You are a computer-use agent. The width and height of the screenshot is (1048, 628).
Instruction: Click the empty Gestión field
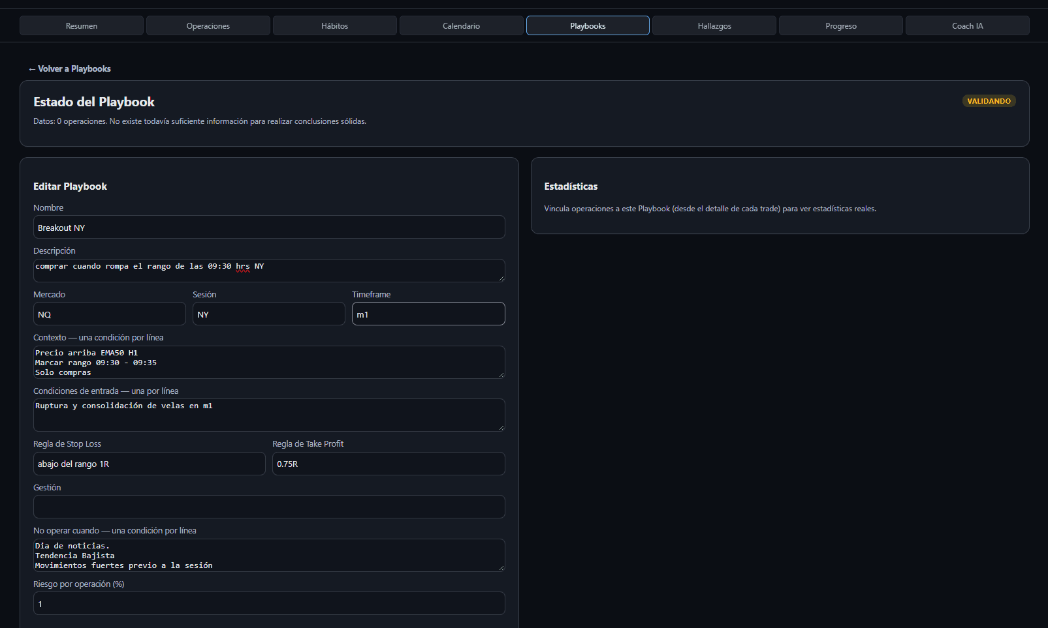click(269, 507)
